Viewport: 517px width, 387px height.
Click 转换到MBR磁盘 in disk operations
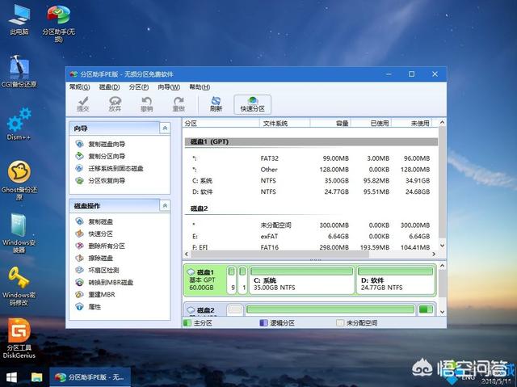pyautogui.click(x=111, y=282)
